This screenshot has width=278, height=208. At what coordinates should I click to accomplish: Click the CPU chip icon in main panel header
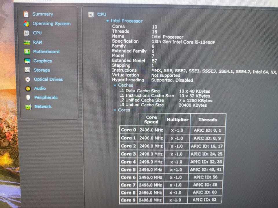91,14
